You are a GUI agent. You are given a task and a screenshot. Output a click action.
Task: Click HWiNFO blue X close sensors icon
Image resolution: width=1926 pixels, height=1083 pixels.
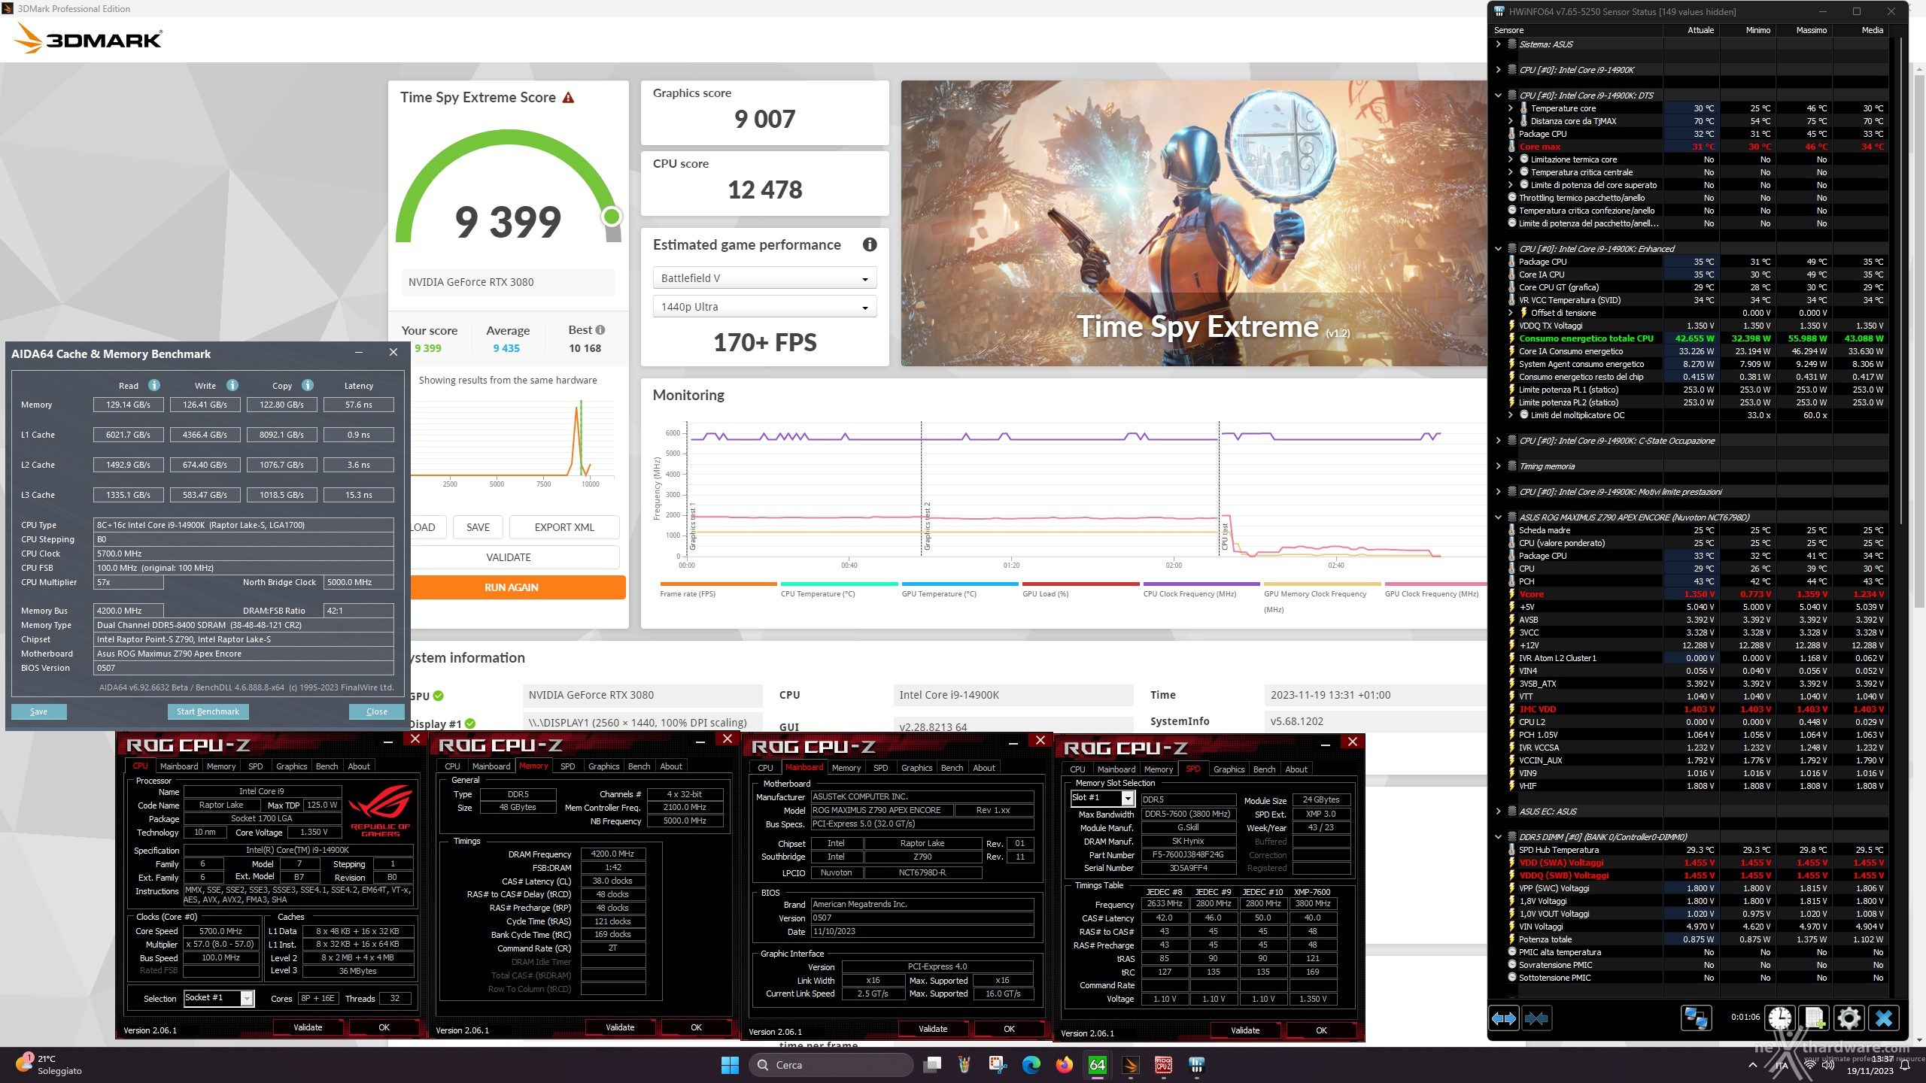tap(1884, 1018)
